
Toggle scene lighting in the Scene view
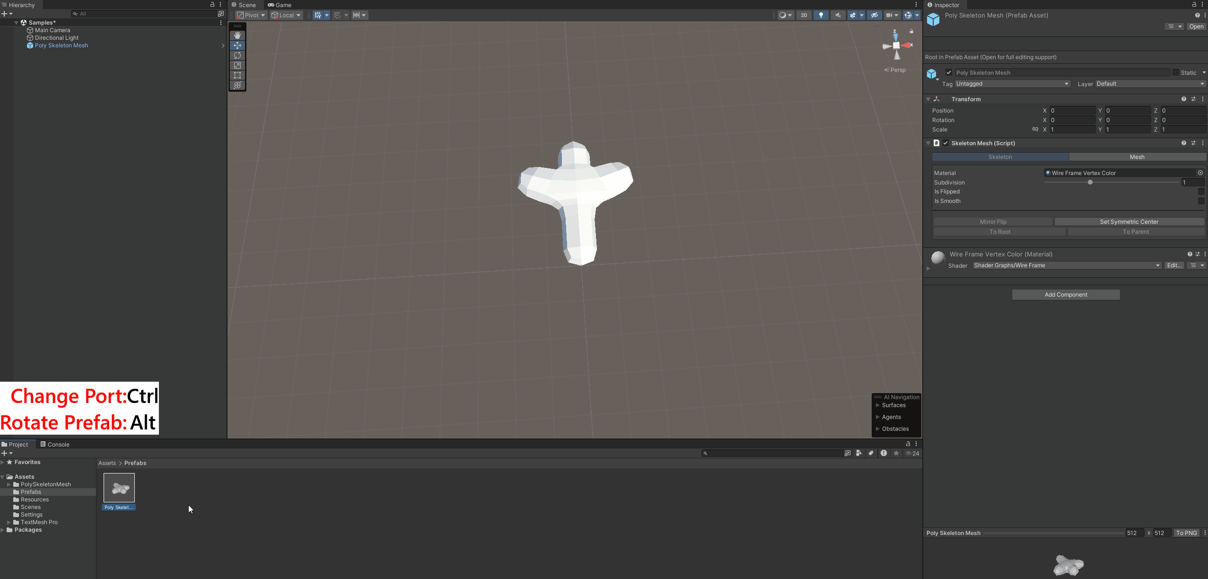point(821,15)
